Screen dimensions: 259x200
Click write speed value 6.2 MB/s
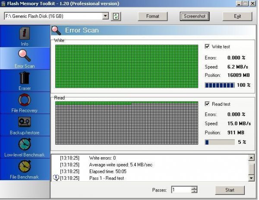[x=237, y=67]
